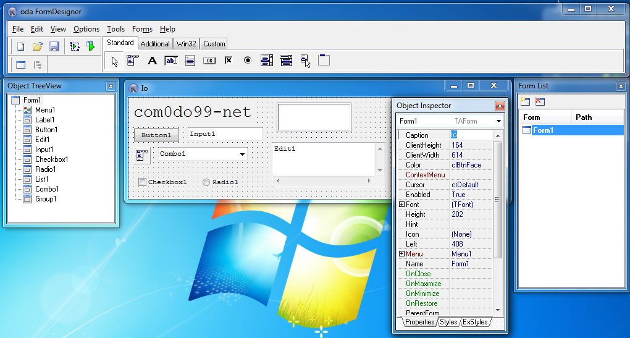Select the OK Button component in palette
The image size is (630, 338).
click(x=209, y=61)
